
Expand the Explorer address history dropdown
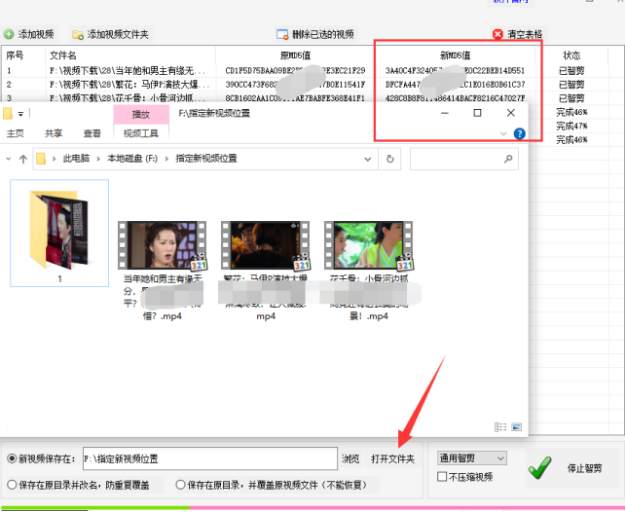368,160
